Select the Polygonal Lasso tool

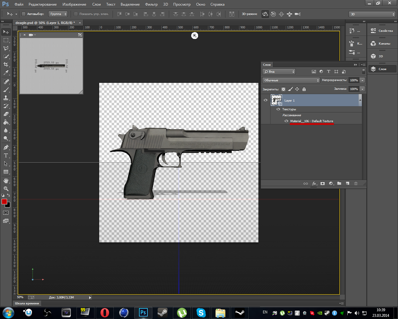(x=6, y=48)
